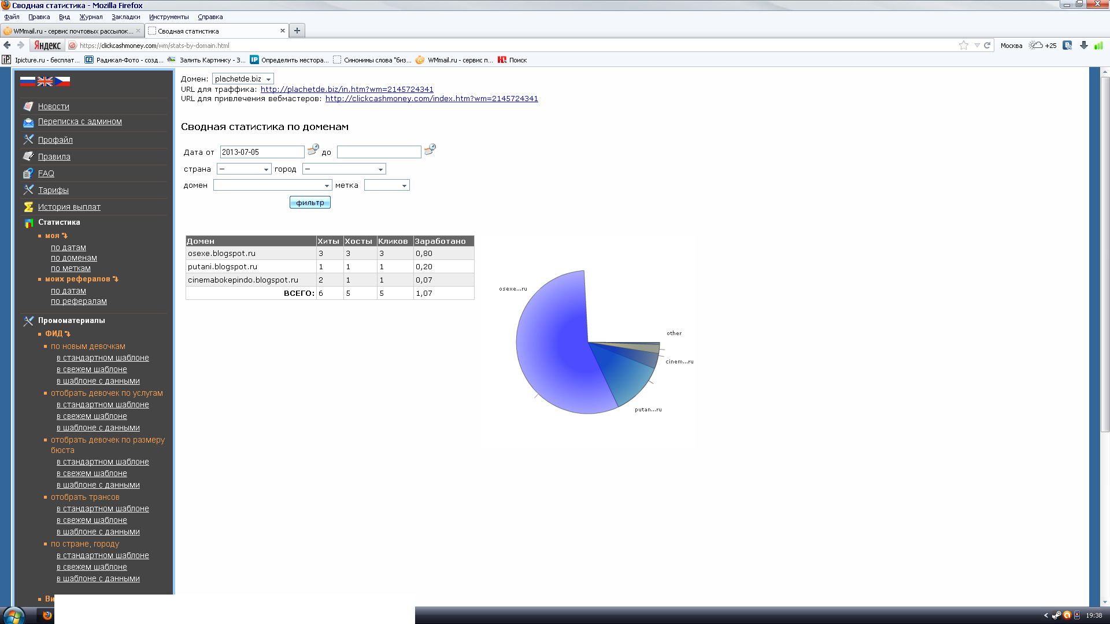The height and width of the screenshot is (624, 1110).
Task: Open the страна (country) dropdown
Action: pos(244,169)
